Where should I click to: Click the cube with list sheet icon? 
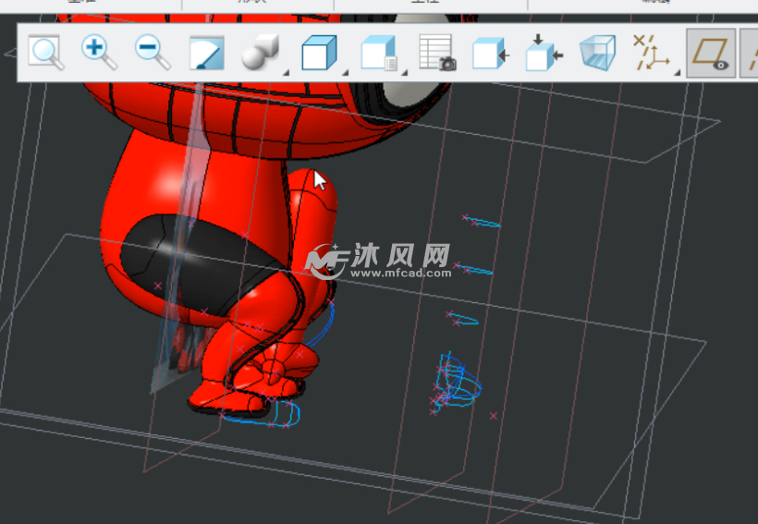pos(379,52)
